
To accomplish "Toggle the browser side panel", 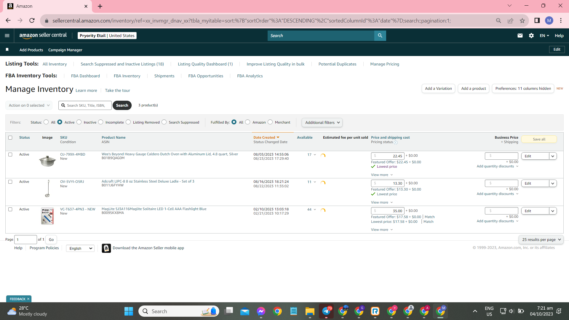I will pos(537,20).
